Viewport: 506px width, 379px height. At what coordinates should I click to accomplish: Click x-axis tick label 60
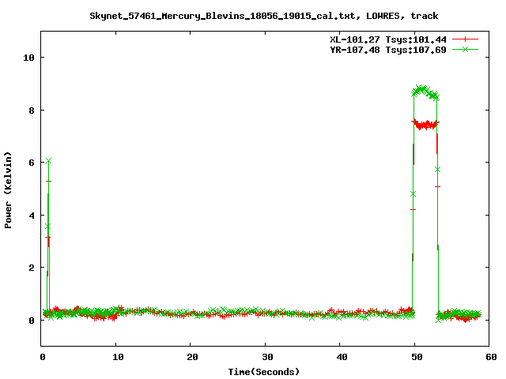(491, 357)
